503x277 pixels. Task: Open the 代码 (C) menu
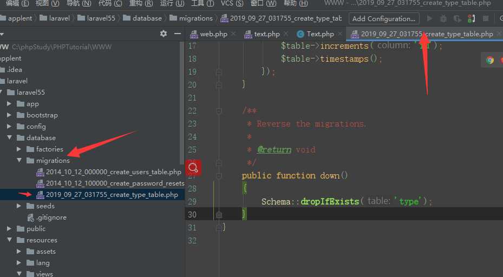tap(110, 3)
